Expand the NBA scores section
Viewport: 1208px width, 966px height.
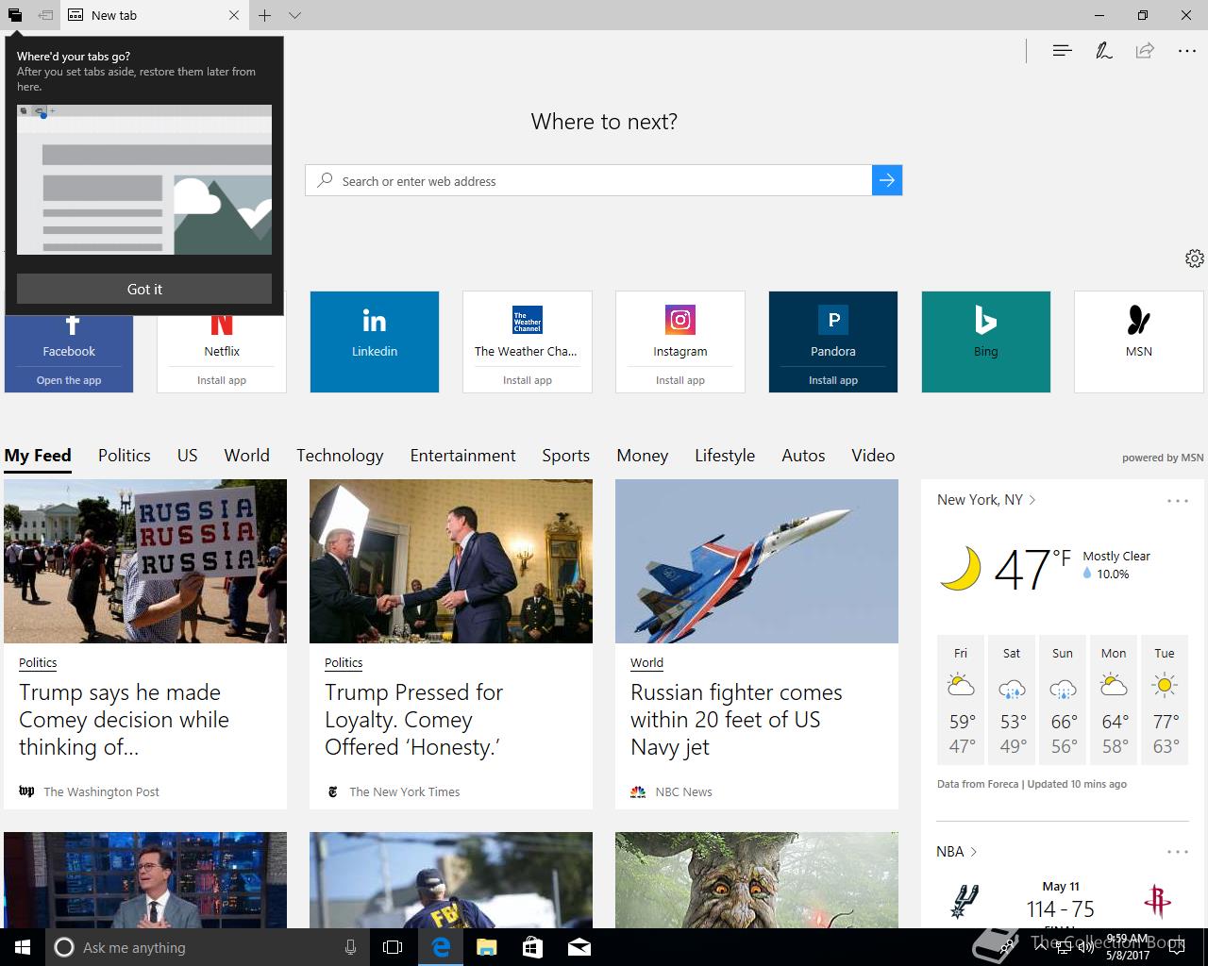[956, 852]
